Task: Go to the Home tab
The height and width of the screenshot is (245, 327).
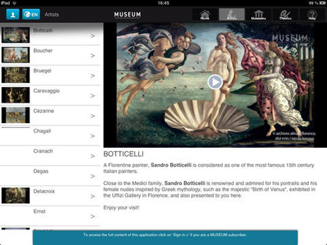Action: (204, 15)
